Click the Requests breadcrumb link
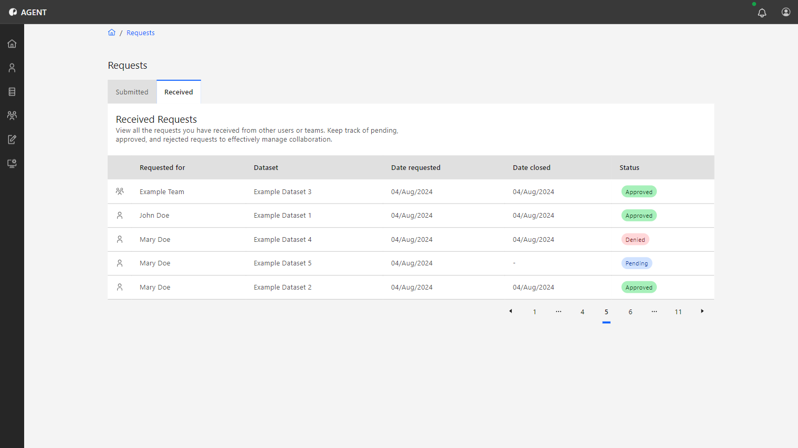Screen dimensions: 798x448 click(x=141, y=33)
